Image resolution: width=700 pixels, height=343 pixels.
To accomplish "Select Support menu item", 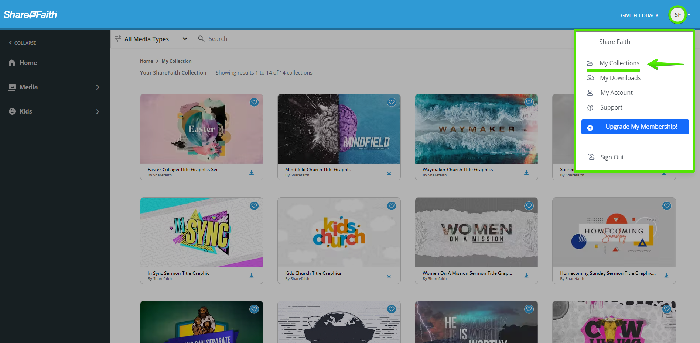I will (x=611, y=107).
